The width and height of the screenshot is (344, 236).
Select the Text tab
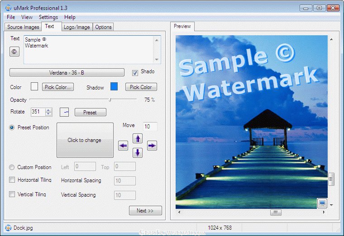[x=51, y=26]
